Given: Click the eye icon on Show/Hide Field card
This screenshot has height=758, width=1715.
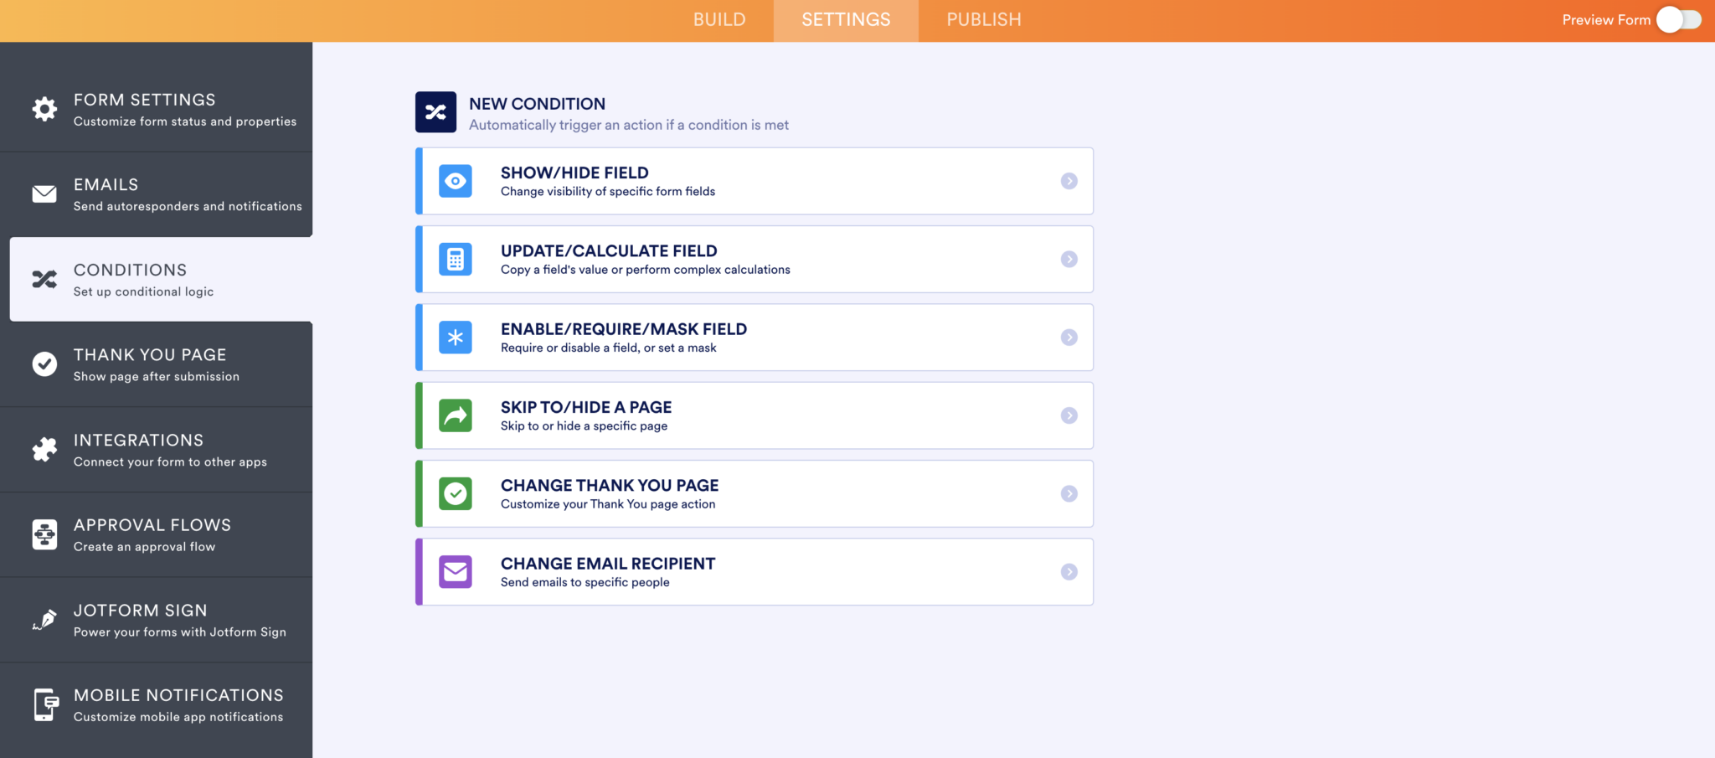Looking at the screenshot, I should click(x=455, y=181).
